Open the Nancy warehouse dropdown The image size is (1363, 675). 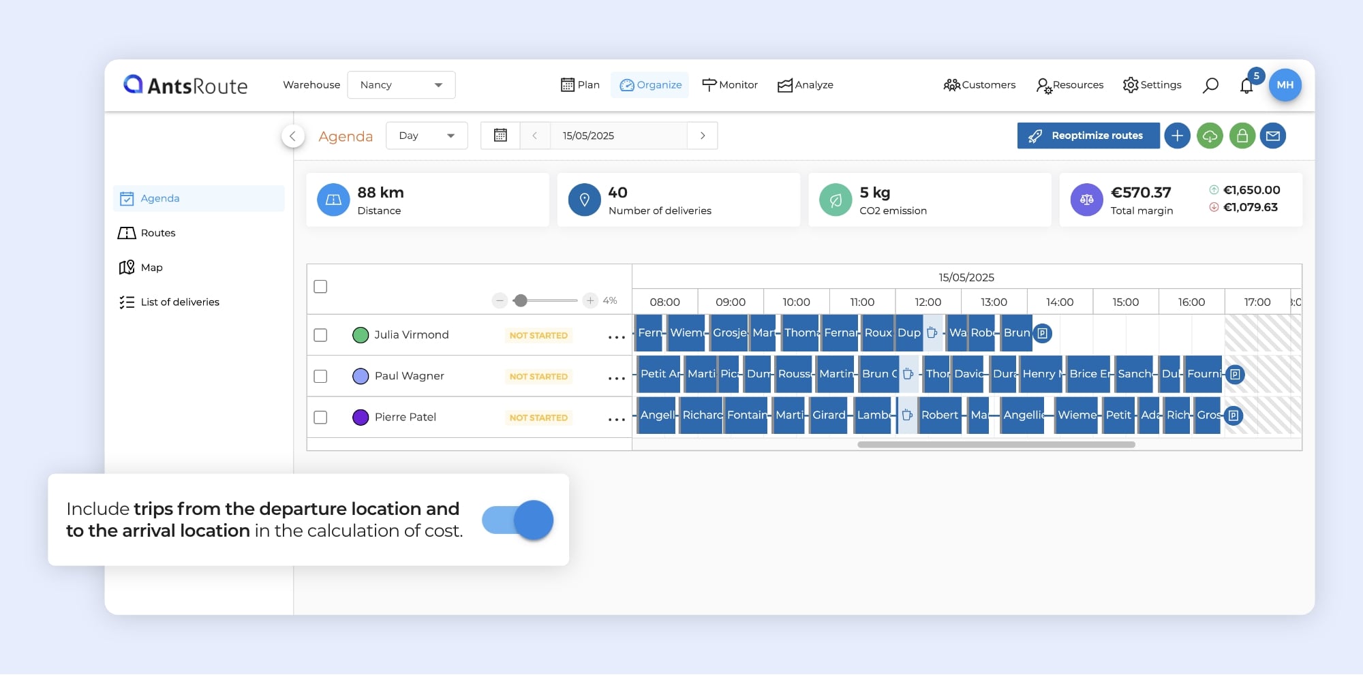[x=401, y=85]
